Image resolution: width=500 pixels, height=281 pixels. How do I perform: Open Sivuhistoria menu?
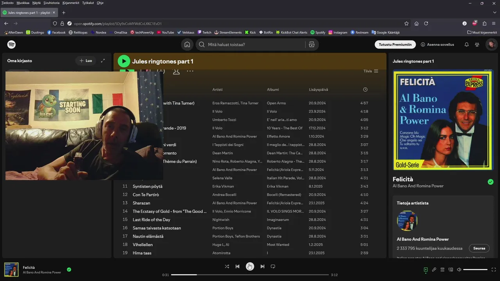(x=52, y=3)
